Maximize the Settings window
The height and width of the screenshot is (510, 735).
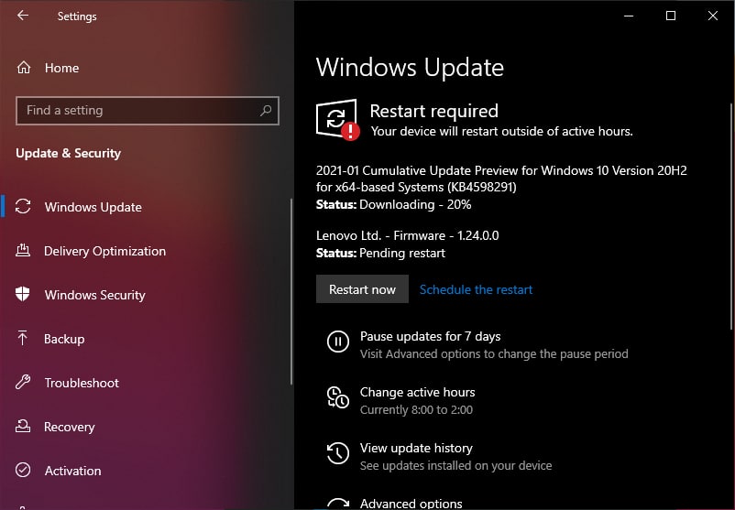pos(671,16)
